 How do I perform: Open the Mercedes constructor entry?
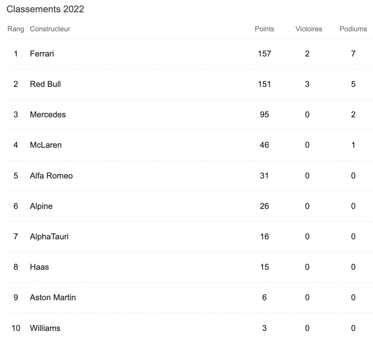tap(48, 115)
